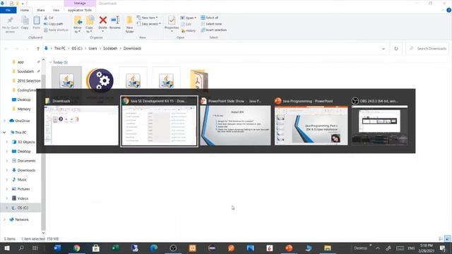Image resolution: width=452 pixels, height=254 pixels.
Task: Switch to details view in status bar
Action: point(441,238)
